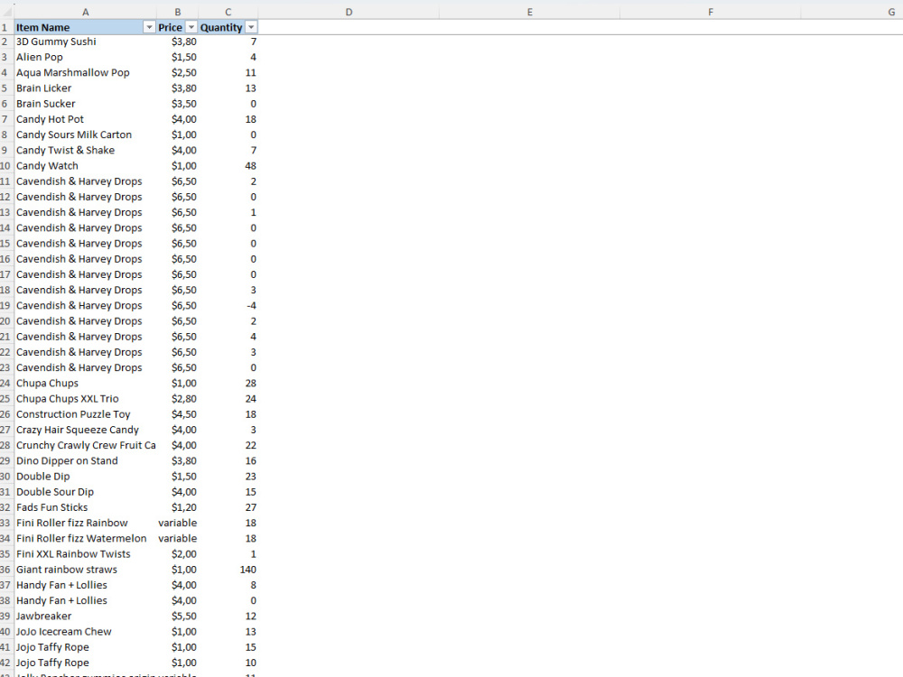Select the Double Sour Dip cell
903x677 pixels.
tap(85, 492)
